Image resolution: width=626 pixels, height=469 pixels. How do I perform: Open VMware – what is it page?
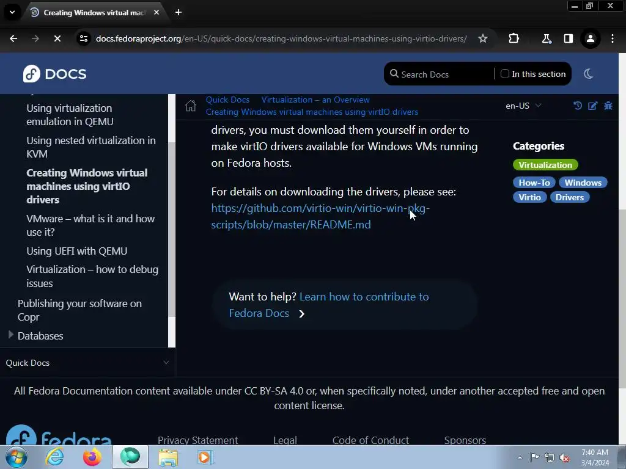tap(90, 225)
